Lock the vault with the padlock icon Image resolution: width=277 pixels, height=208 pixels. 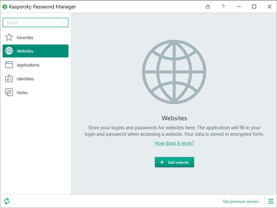click(208, 7)
